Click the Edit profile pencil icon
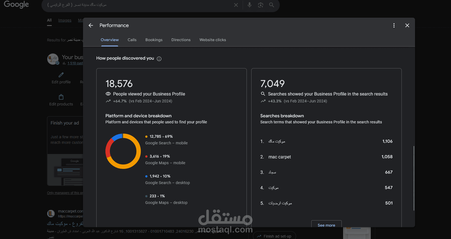The width and height of the screenshot is (451, 239). click(x=61, y=75)
